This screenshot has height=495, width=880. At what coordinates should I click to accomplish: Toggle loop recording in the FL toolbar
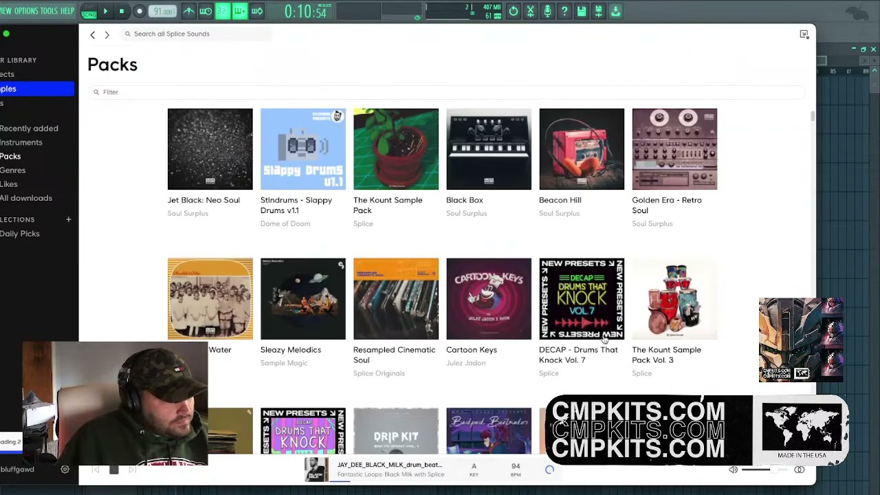coord(257,11)
